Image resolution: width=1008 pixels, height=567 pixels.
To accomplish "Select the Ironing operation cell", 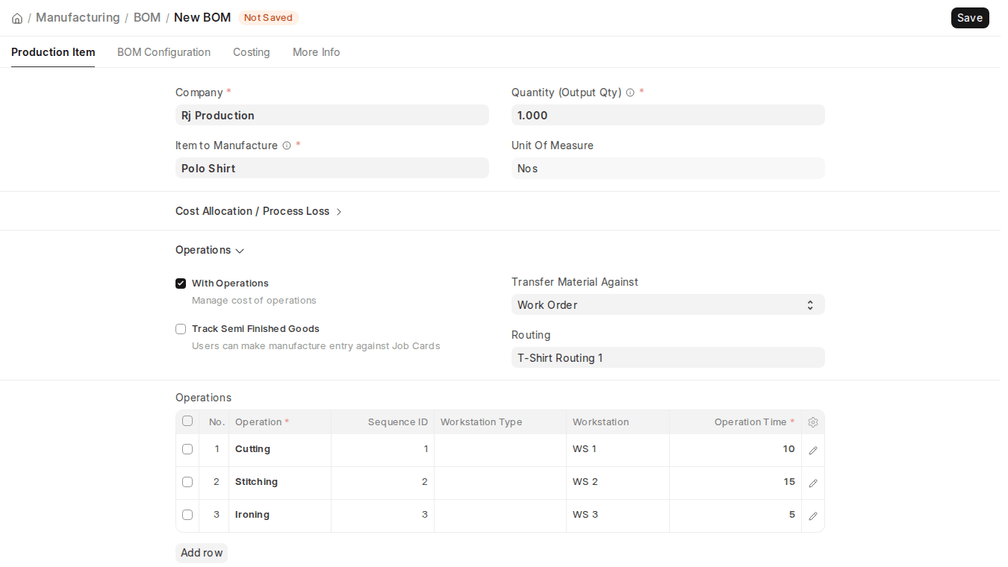I will click(280, 516).
